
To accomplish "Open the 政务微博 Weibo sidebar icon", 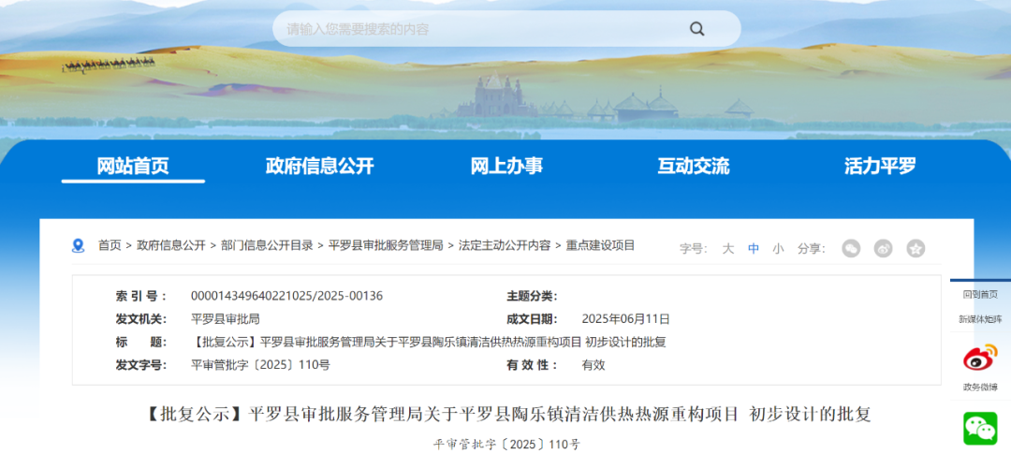I will pos(980,358).
